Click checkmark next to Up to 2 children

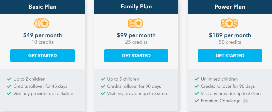pos(9,79)
